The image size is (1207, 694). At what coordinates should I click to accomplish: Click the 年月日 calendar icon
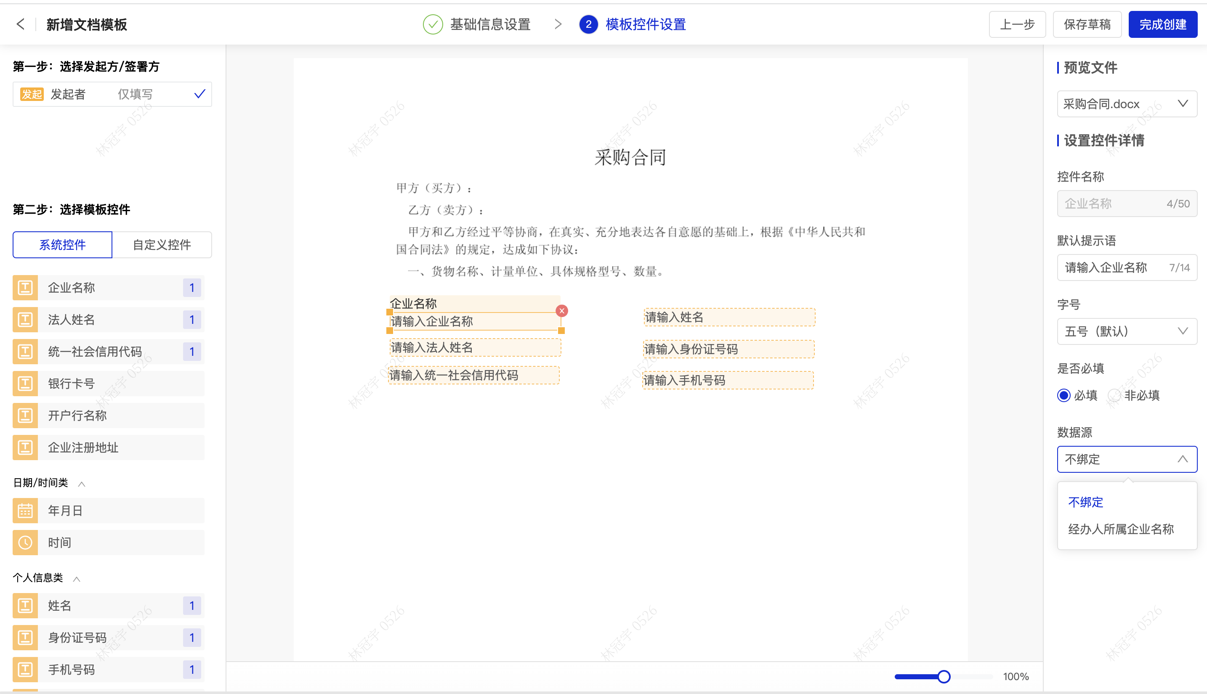[x=25, y=511]
